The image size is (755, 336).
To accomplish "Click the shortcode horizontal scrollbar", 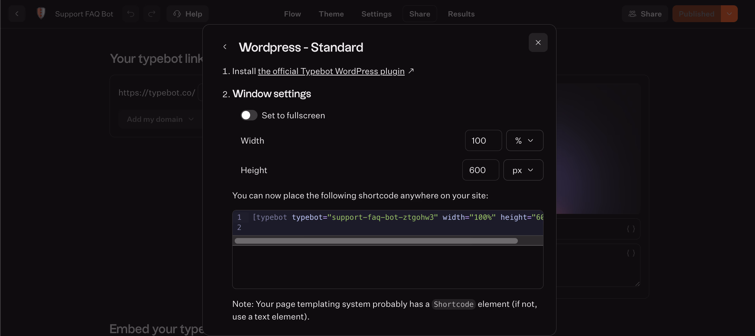I will coord(376,241).
